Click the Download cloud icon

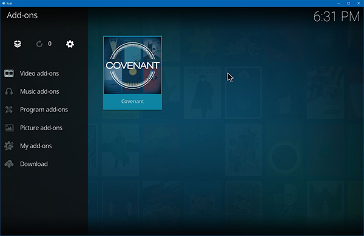[x=9, y=164]
